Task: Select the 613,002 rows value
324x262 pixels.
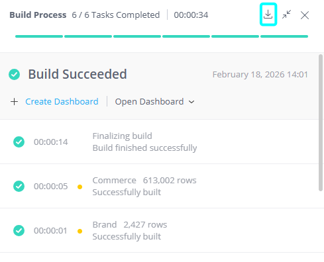Action: pyautogui.click(x=170, y=181)
